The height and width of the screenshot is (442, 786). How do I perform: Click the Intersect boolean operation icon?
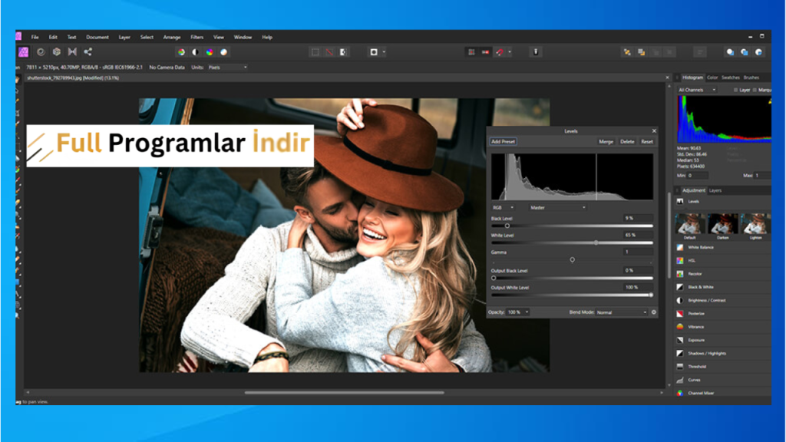[x=758, y=52]
